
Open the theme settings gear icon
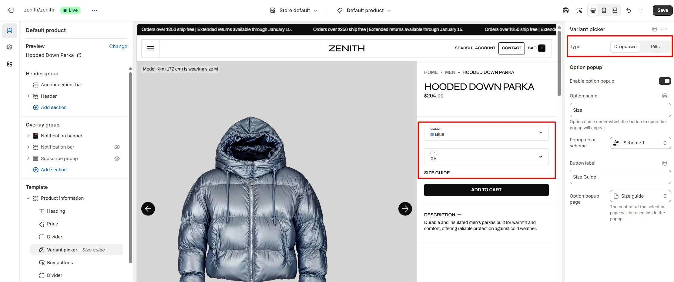point(10,47)
